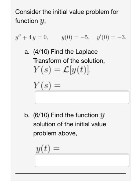Click the Y(s) answer input box

82,97
